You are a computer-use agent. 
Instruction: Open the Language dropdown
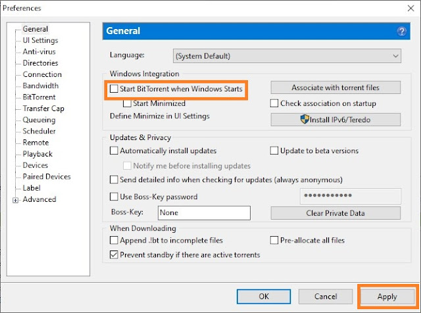pos(287,56)
